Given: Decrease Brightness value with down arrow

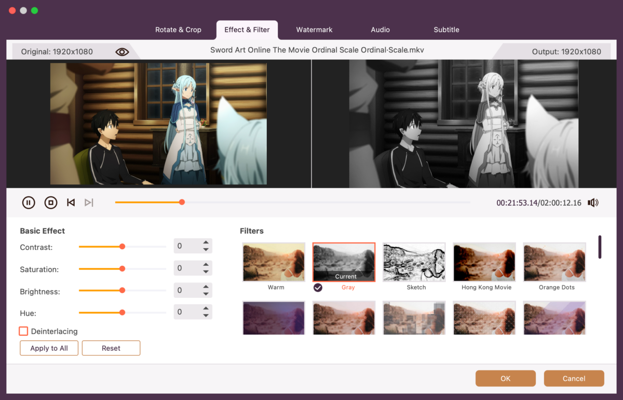Looking at the screenshot, I should click(x=206, y=294).
